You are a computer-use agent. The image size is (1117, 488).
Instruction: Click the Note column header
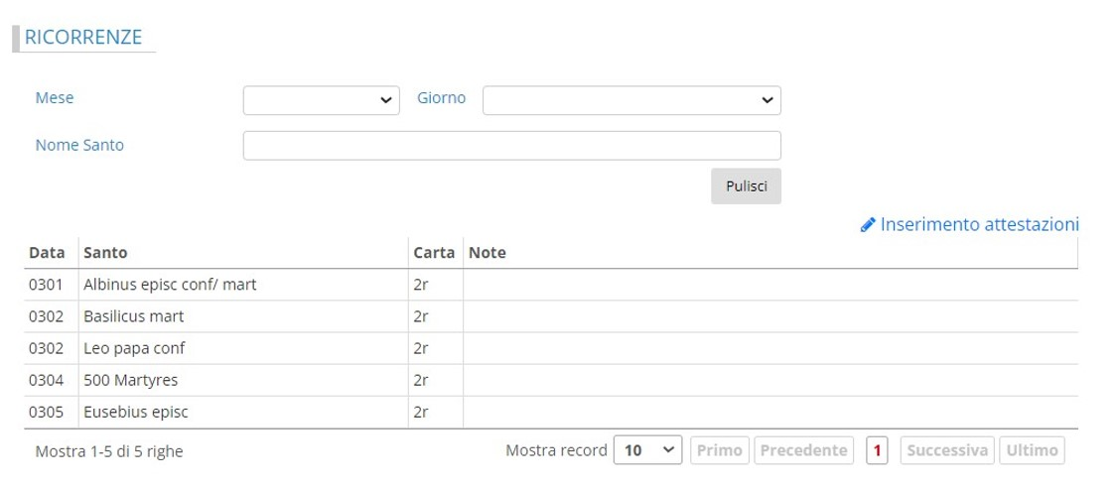point(488,253)
